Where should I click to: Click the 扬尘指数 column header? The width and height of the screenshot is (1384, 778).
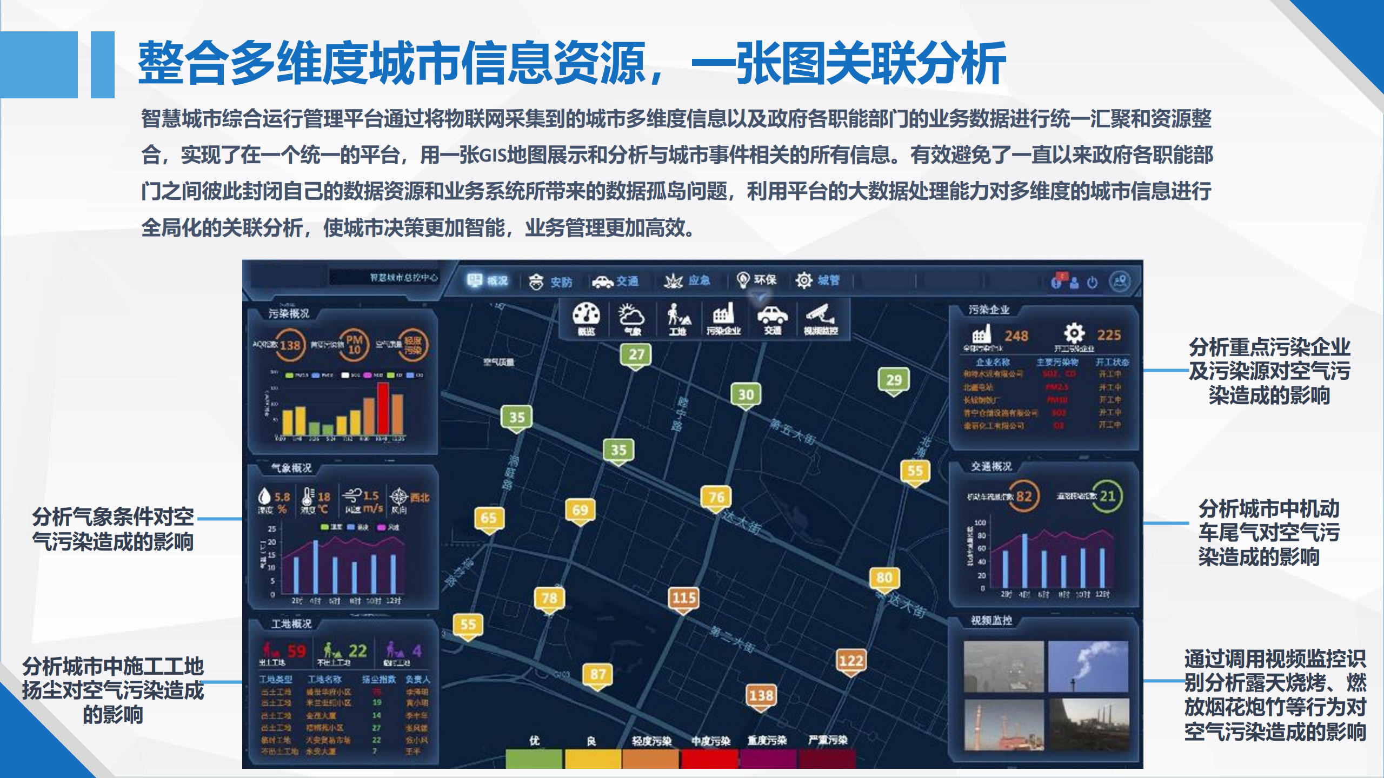(378, 679)
